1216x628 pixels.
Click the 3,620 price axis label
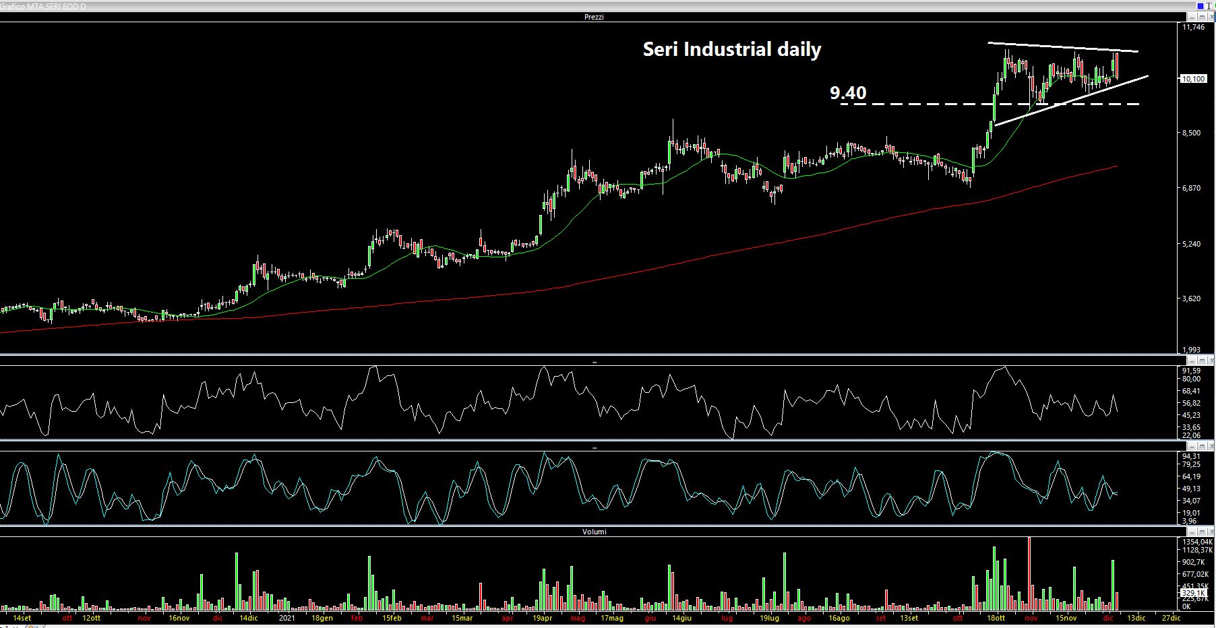coord(1193,298)
